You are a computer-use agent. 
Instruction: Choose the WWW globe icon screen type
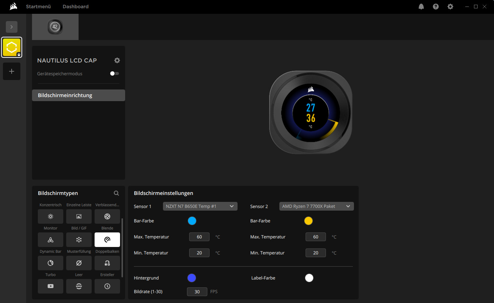(x=79, y=286)
